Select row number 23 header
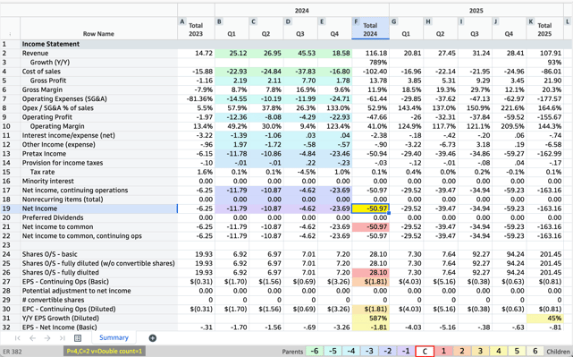 pyautogui.click(x=10, y=245)
